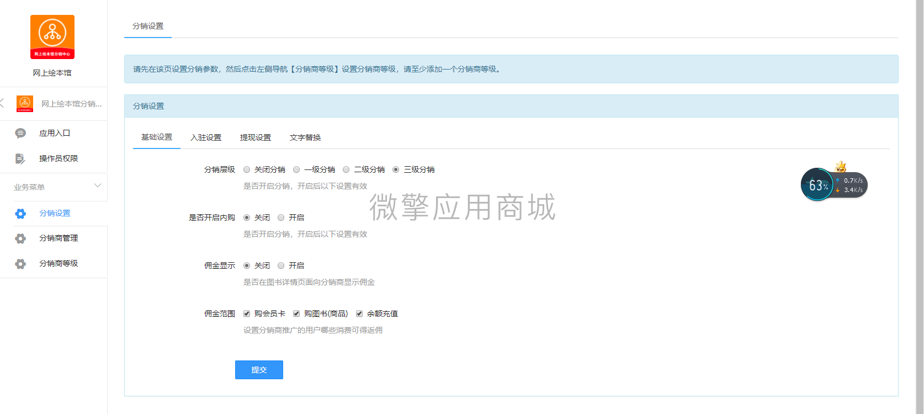Click the 分销设置 panel header

coord(511,106)
